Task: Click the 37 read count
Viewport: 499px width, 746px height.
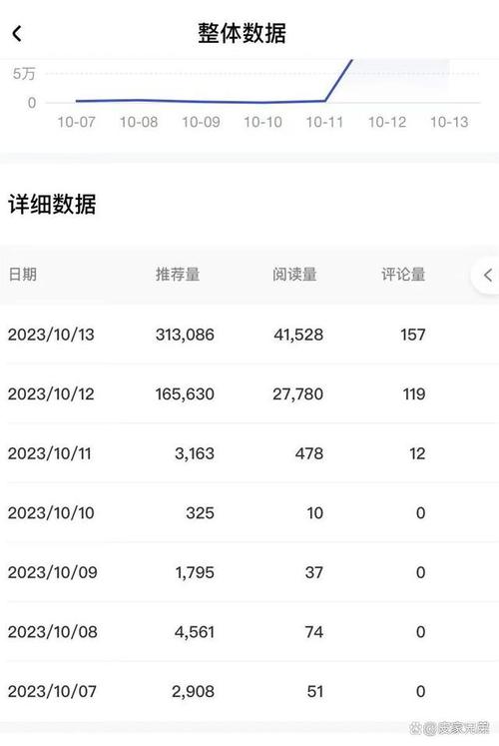Action: pyautogui.click(x=314, y=572)
